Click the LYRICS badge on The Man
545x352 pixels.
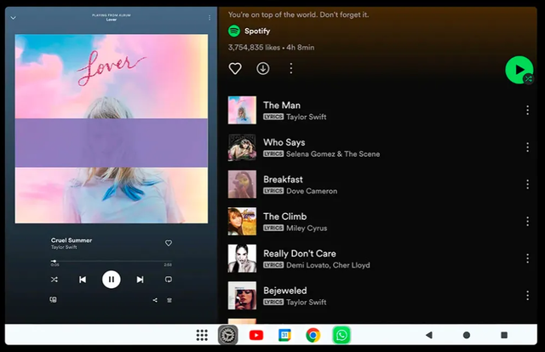click(273, 117)
